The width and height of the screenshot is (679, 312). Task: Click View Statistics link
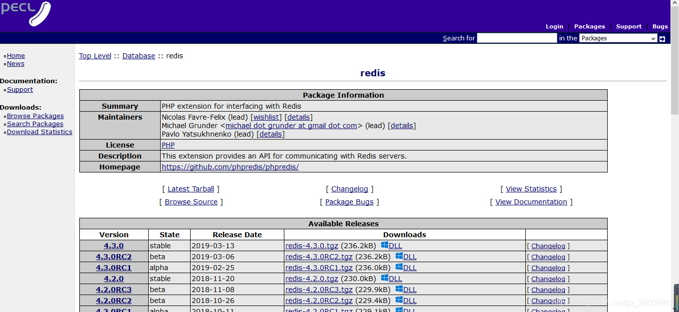[531, 189]
